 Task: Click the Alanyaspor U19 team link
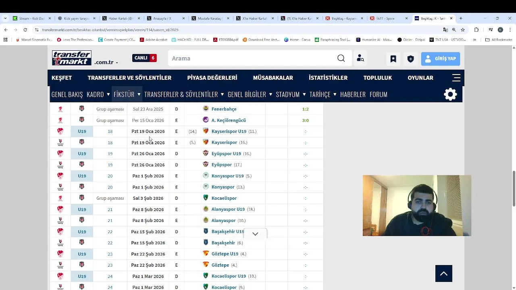coord(228,209)
